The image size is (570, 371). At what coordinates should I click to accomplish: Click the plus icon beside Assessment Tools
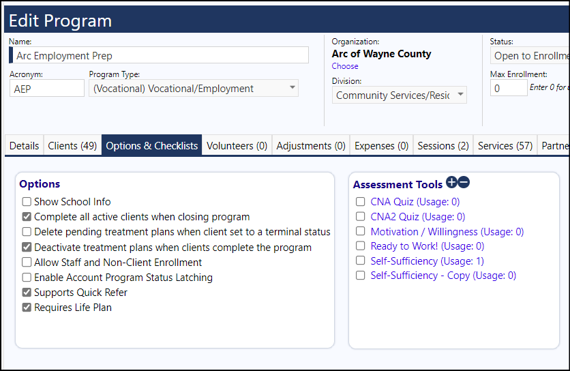click(451, 182)
